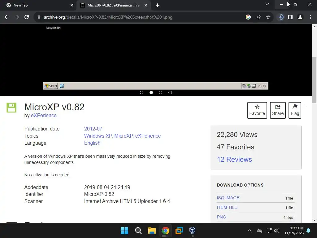317x238 pixels.
Task: Download the ISO IMAGE option
Action: [228, 198]
